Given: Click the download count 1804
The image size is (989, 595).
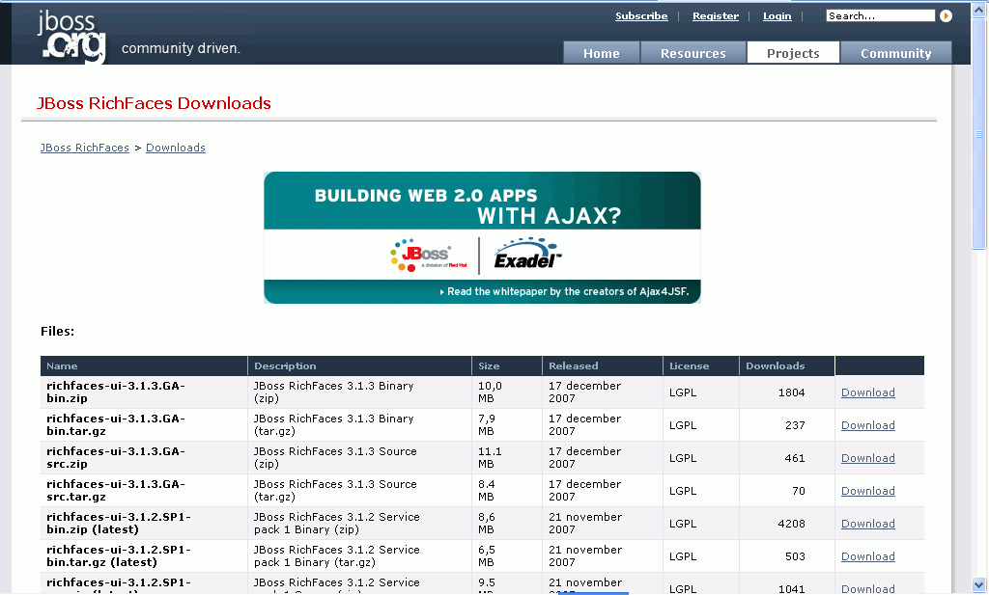Looking at the screenshot, I should point(792,392).
